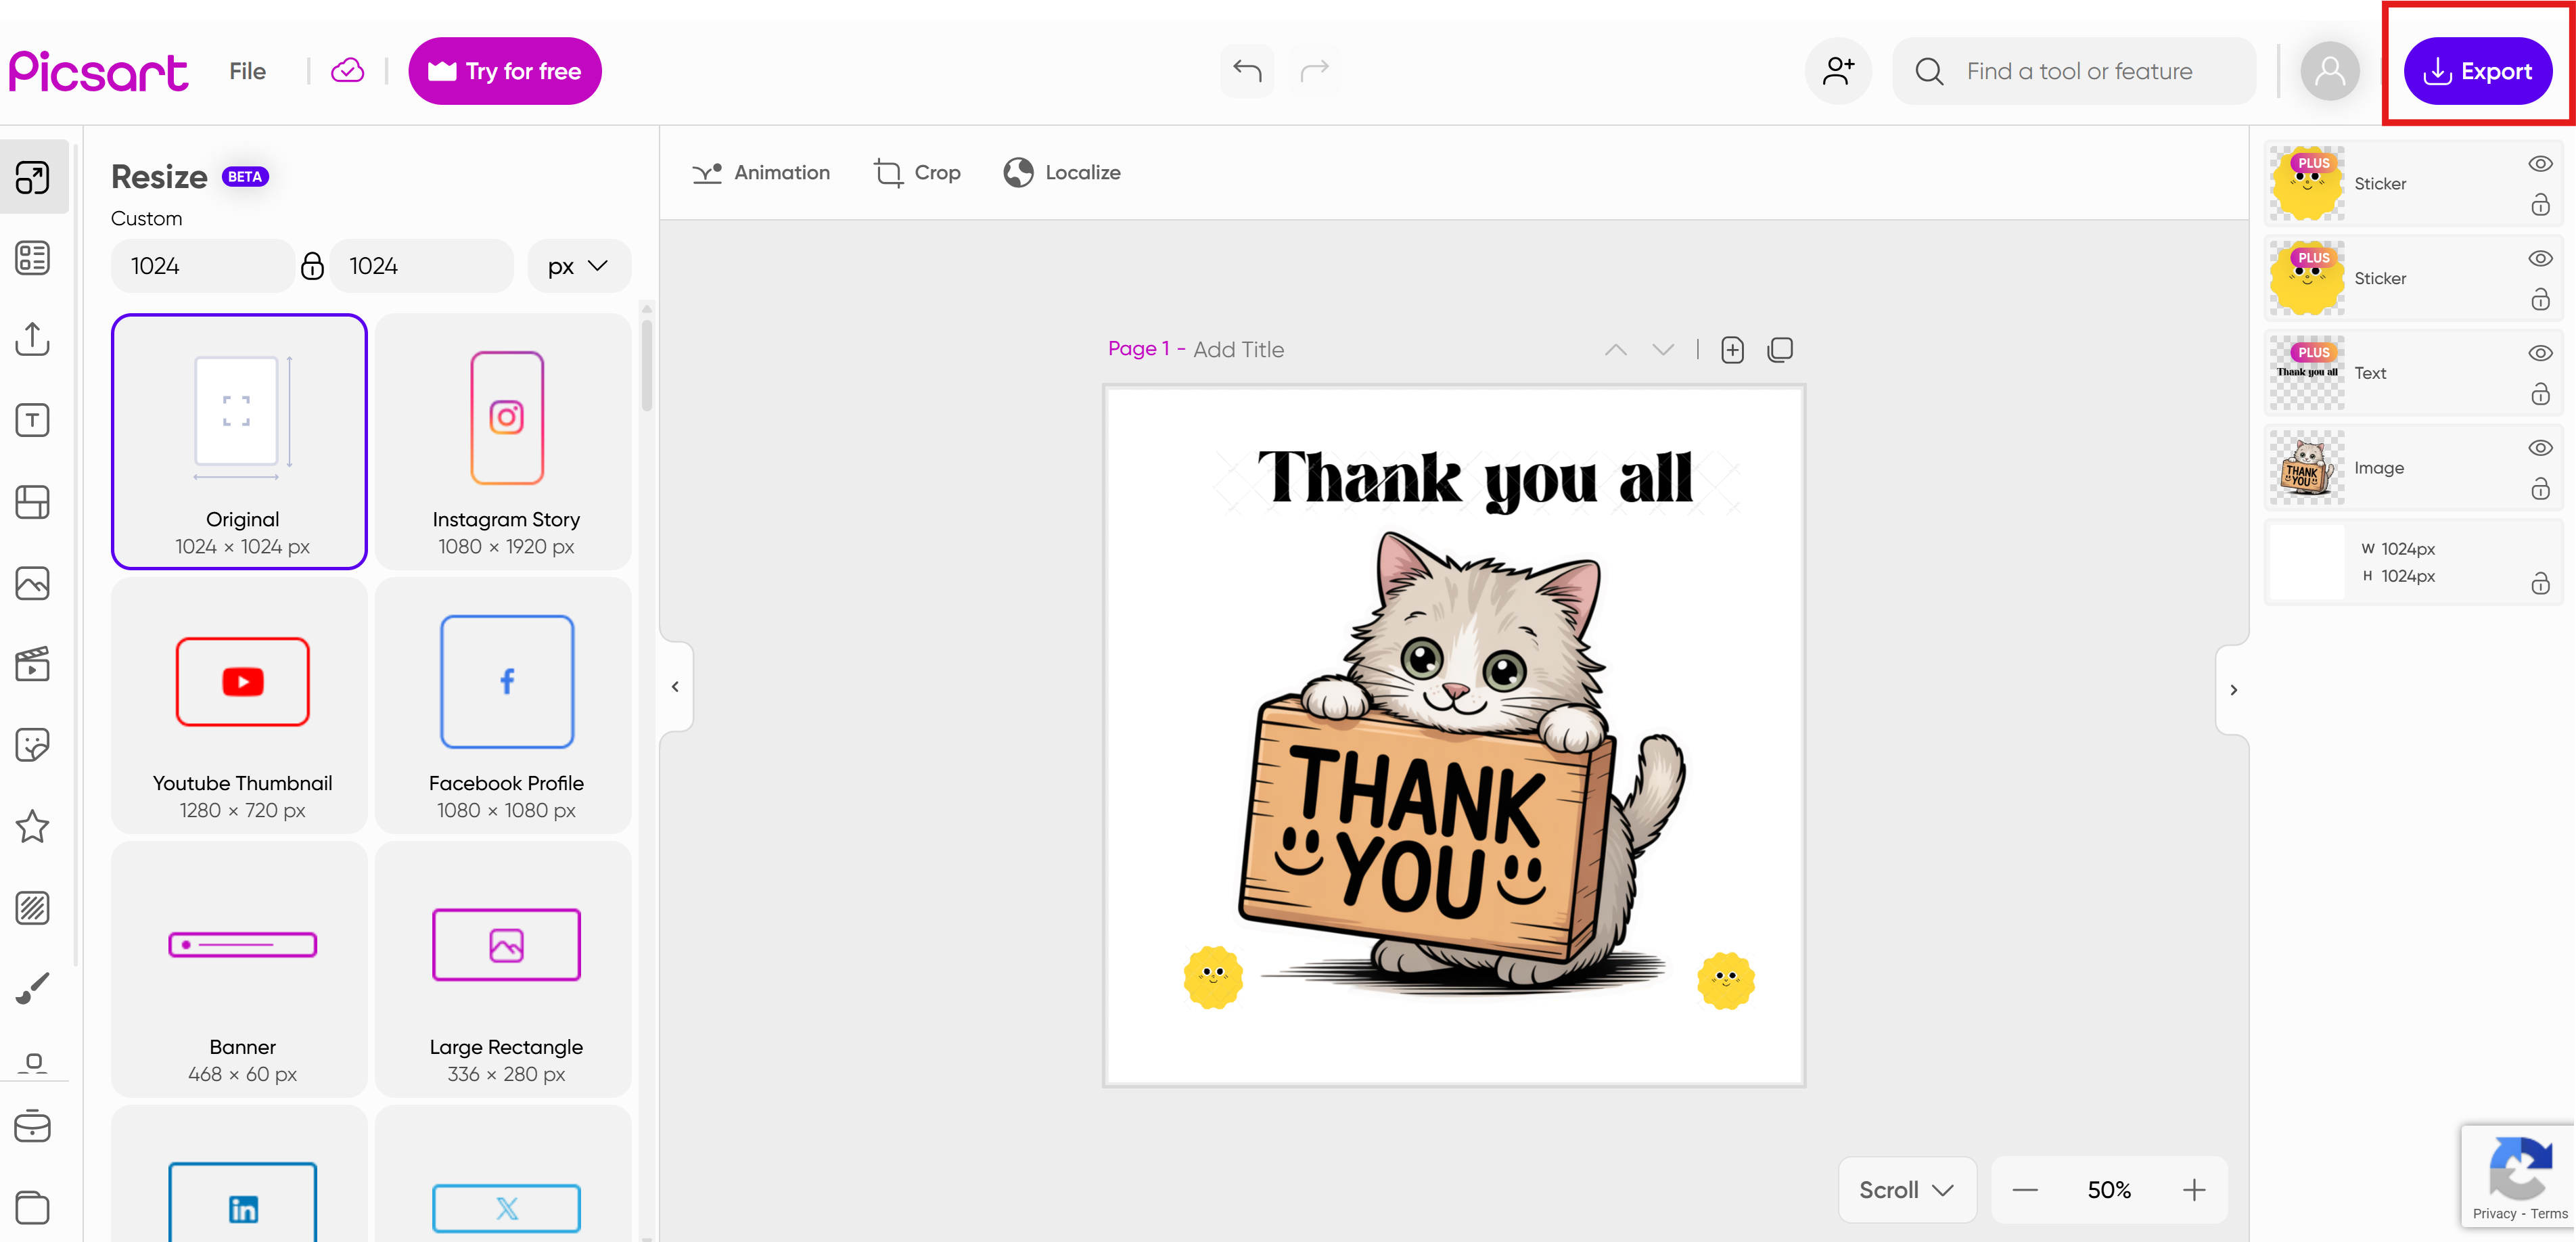This screenshot has width=2576, height=1242.
Task: Hide the Text layer
Action: tap(2541, 352)
